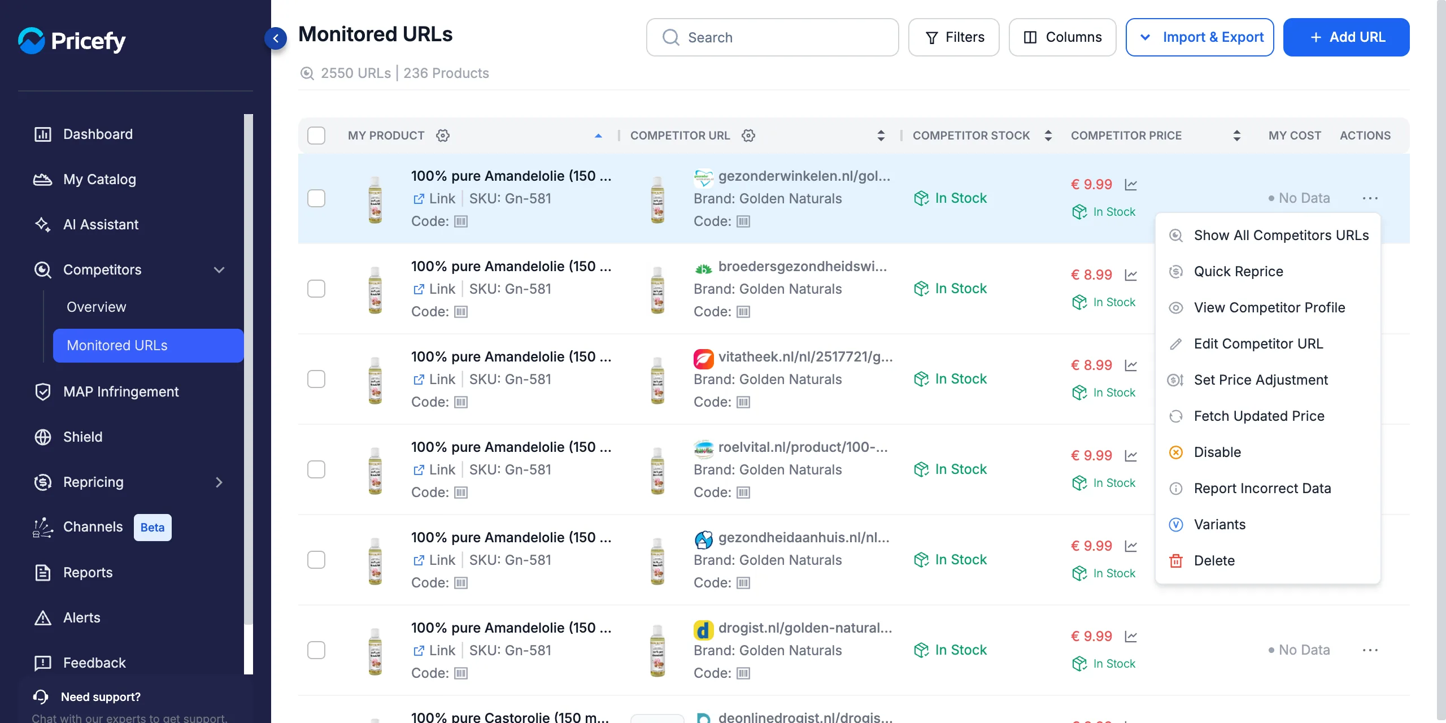Expand the Repricing submenu arrow
Image resolution: width=1446 pixels, height=723 pixels.
[x=219, y=482]
